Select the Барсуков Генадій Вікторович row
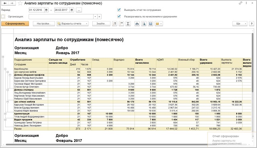This screenshot has width=257, height=148. (29, 105)
